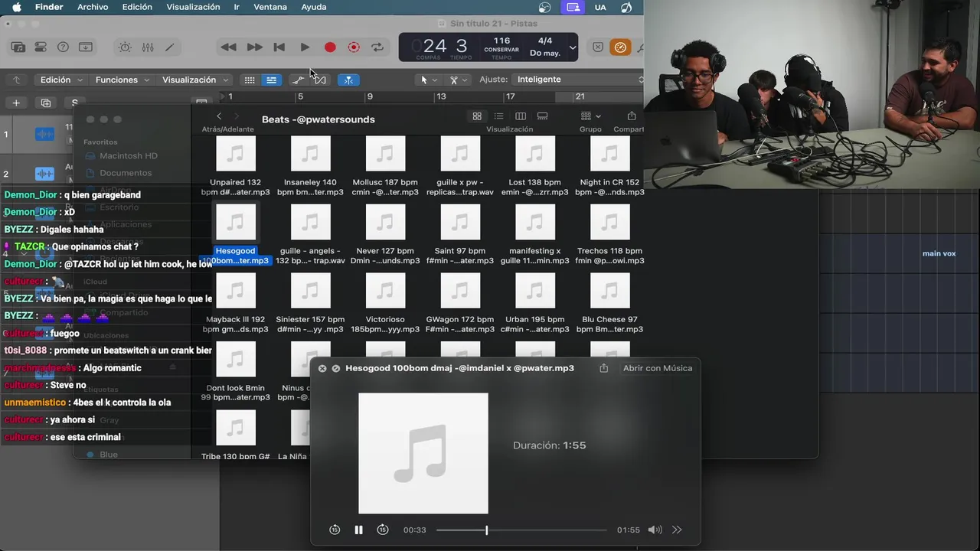
Task: Open the Finder menu
Action: 49,7
